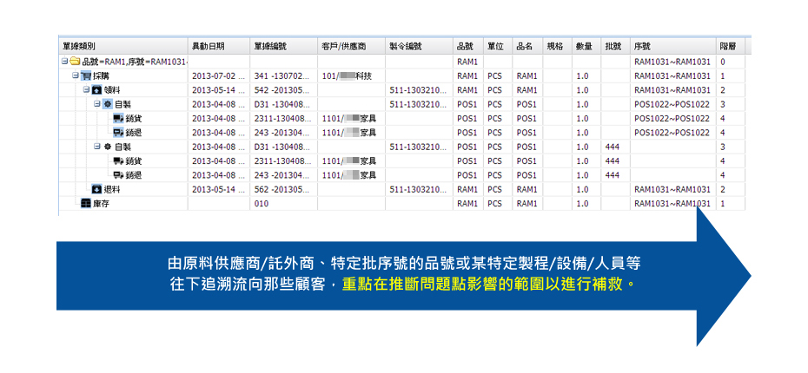Collapse the root 品號=RAM1 tree node
This screenshot has height=373, width=808.
pyautogui.click(x=64, y=62)
